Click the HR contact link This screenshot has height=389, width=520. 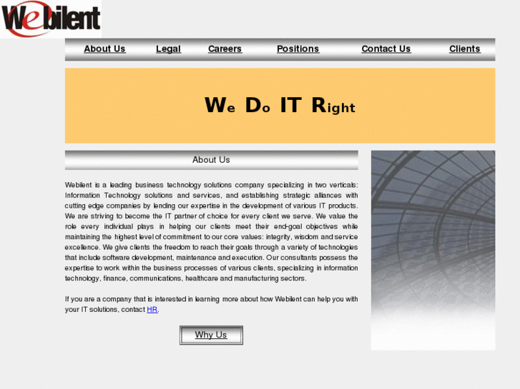click(152, 310)
